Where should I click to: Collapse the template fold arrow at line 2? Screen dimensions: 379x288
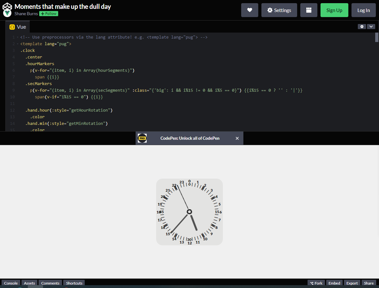point(17,44)
